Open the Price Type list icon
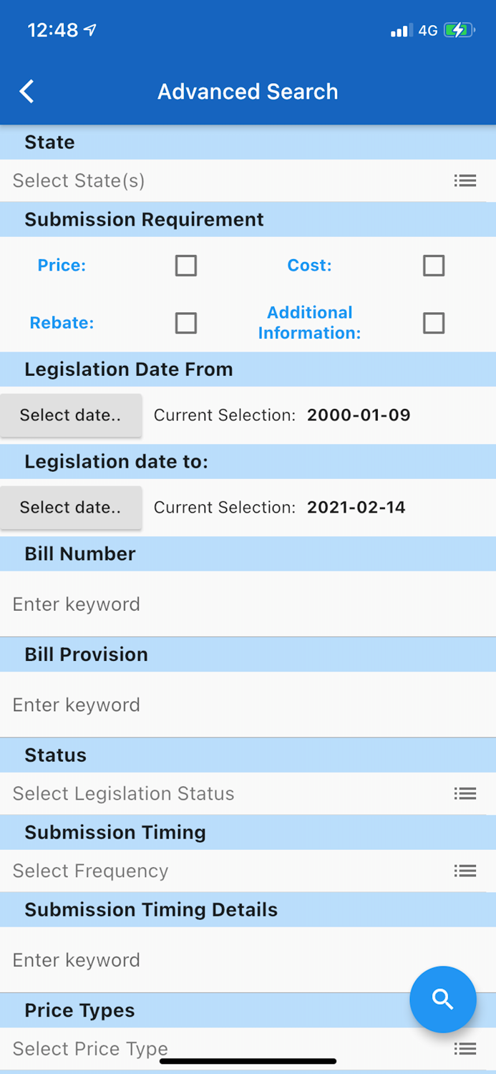496x1074 pixels. click(465, 1048)
